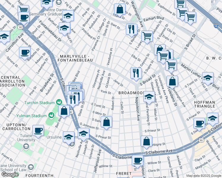
Task: Click the UPTOWN/CARROLLTON label
Action: click(16, 127)
